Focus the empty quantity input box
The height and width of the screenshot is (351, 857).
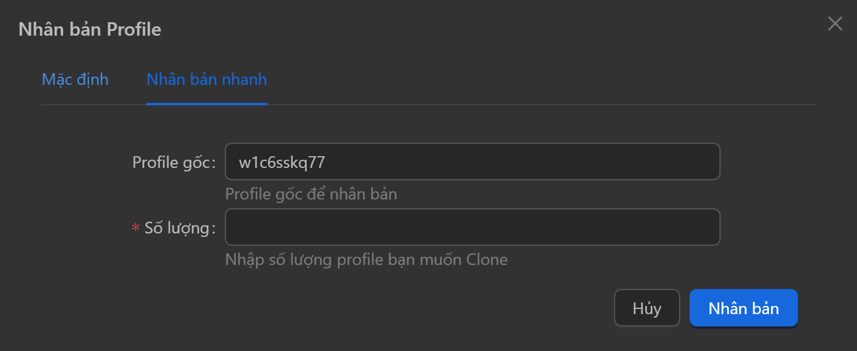[472, 227]
